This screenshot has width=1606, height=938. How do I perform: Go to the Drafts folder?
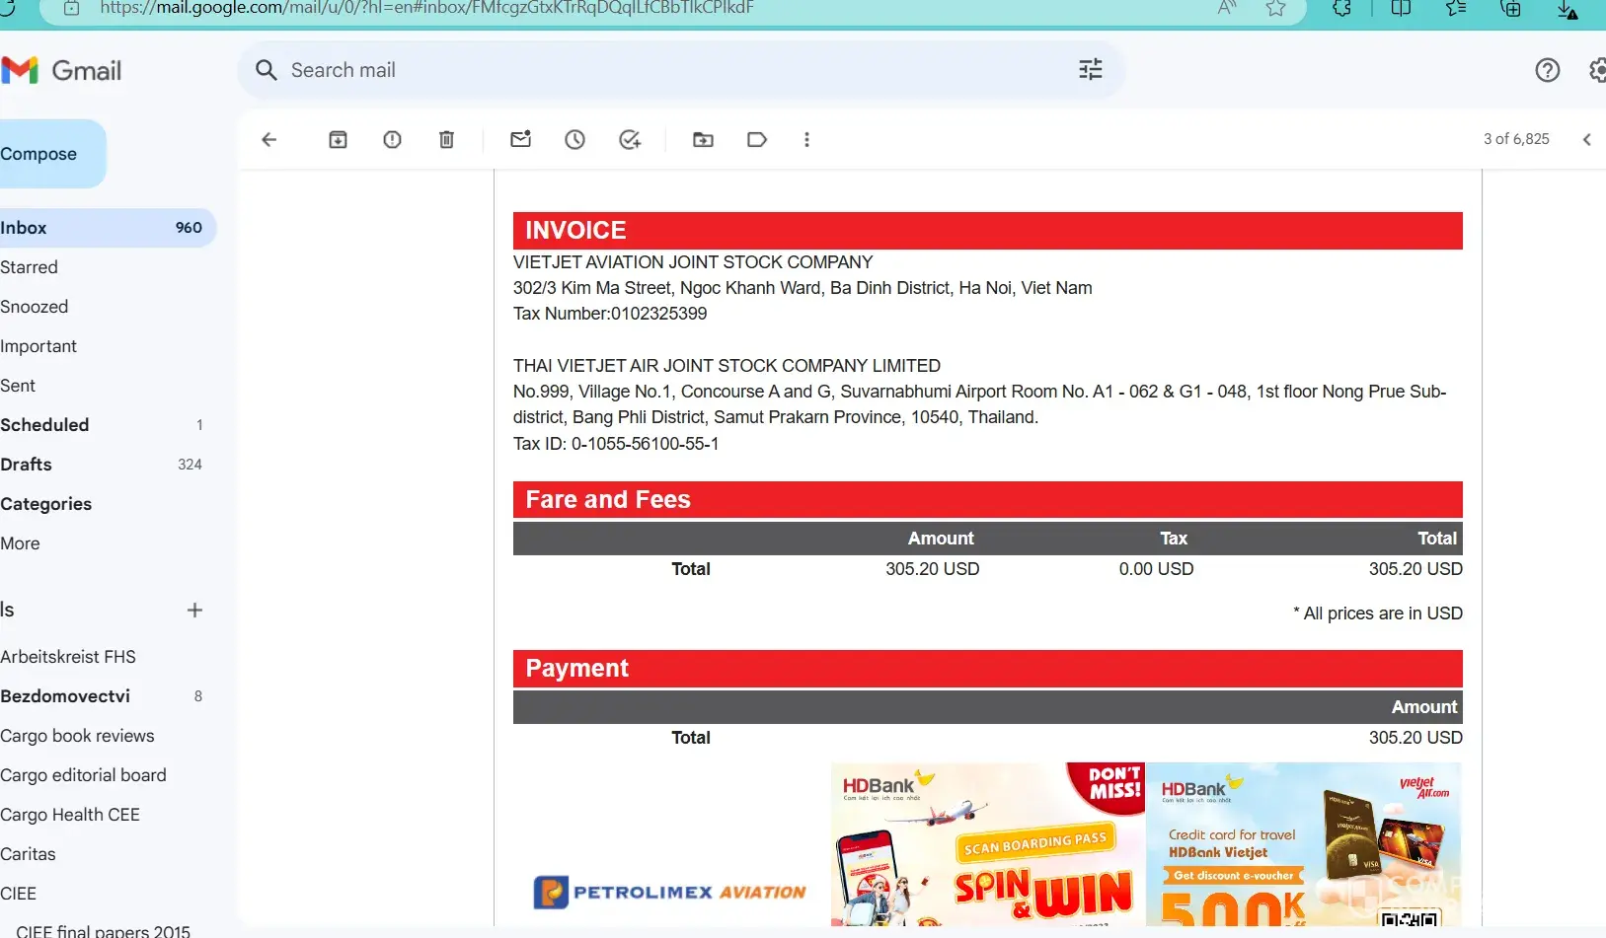(x=27, y=465)
